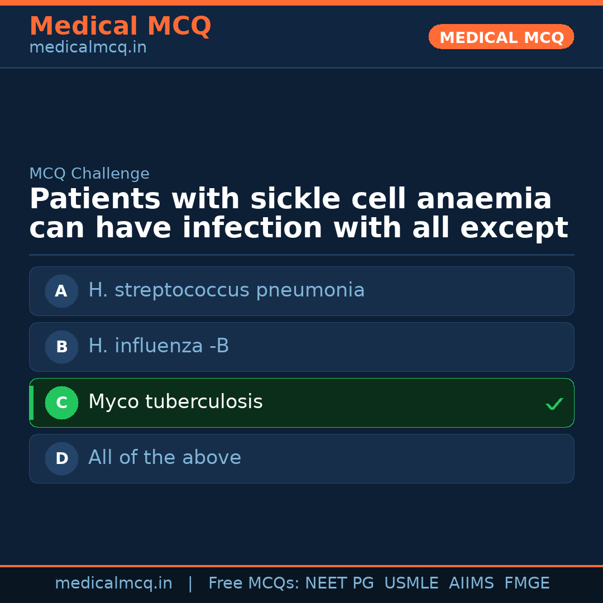Visit medicalmcq.in link under the header title
This screenshot has height=603, width=603.
(88, 48)
